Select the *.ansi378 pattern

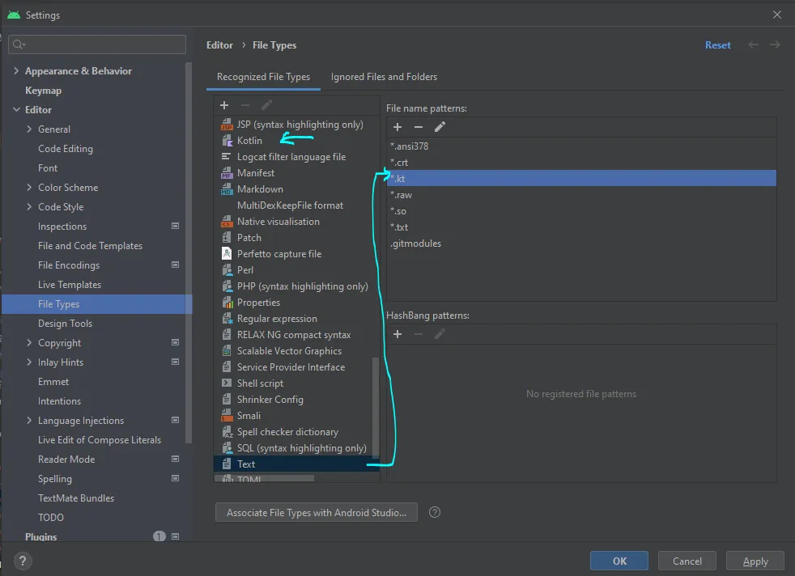point(581,146)
